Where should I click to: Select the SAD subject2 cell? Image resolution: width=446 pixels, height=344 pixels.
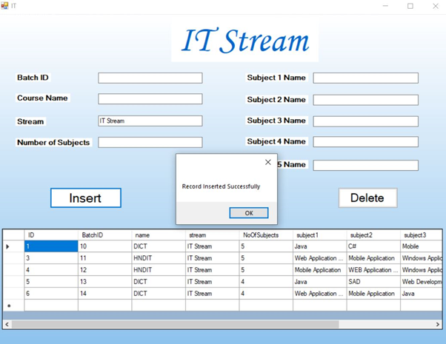click(x=373, y=282)
